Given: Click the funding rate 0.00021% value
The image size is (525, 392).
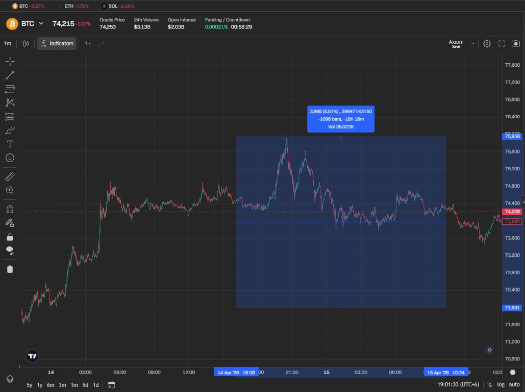Looking at the screenshot, I should click(x=216, y=27).
